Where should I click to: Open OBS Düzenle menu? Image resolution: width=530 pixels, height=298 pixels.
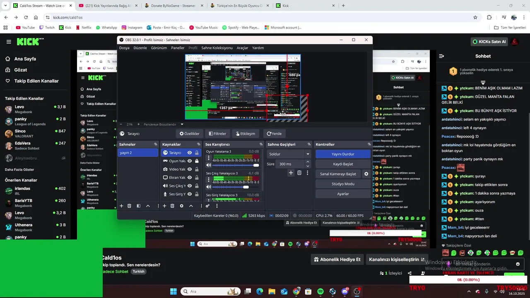click(140, 48)
